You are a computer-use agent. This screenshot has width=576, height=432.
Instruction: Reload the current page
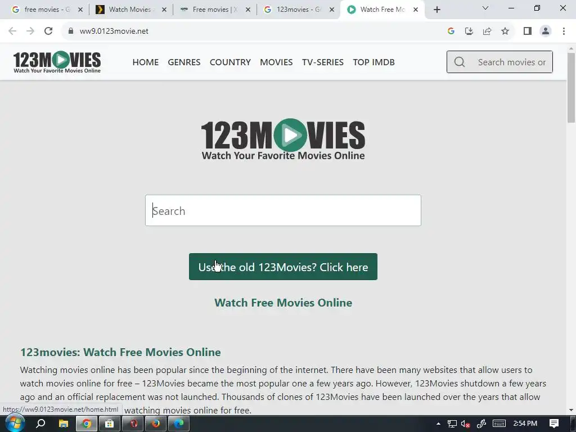48,31
